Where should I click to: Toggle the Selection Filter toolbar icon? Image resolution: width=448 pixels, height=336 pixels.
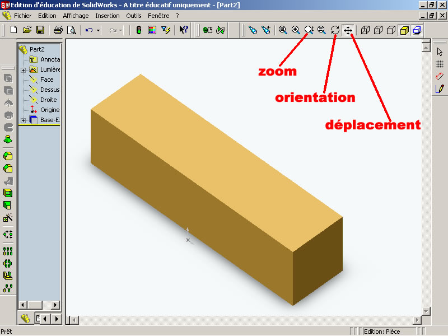click(165, 30)
